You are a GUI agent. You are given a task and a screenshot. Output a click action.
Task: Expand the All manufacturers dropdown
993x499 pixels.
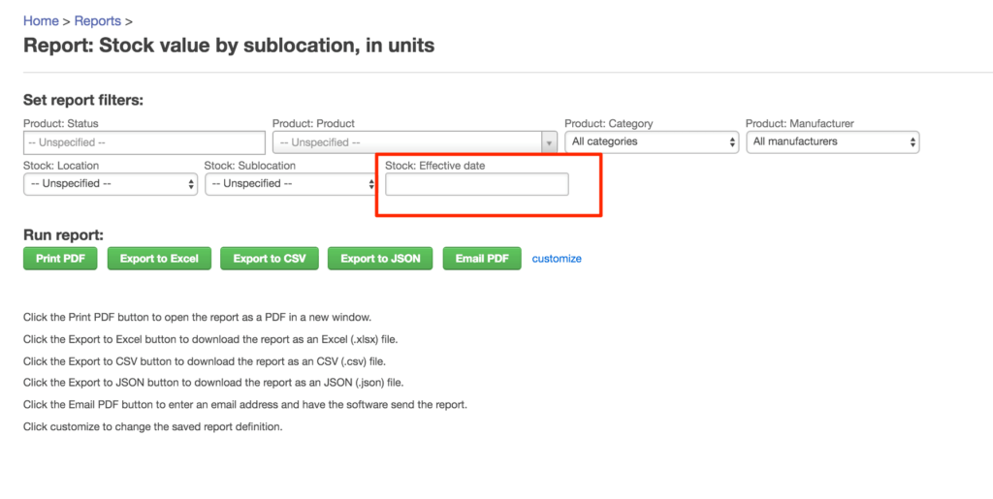pos(833,141)
